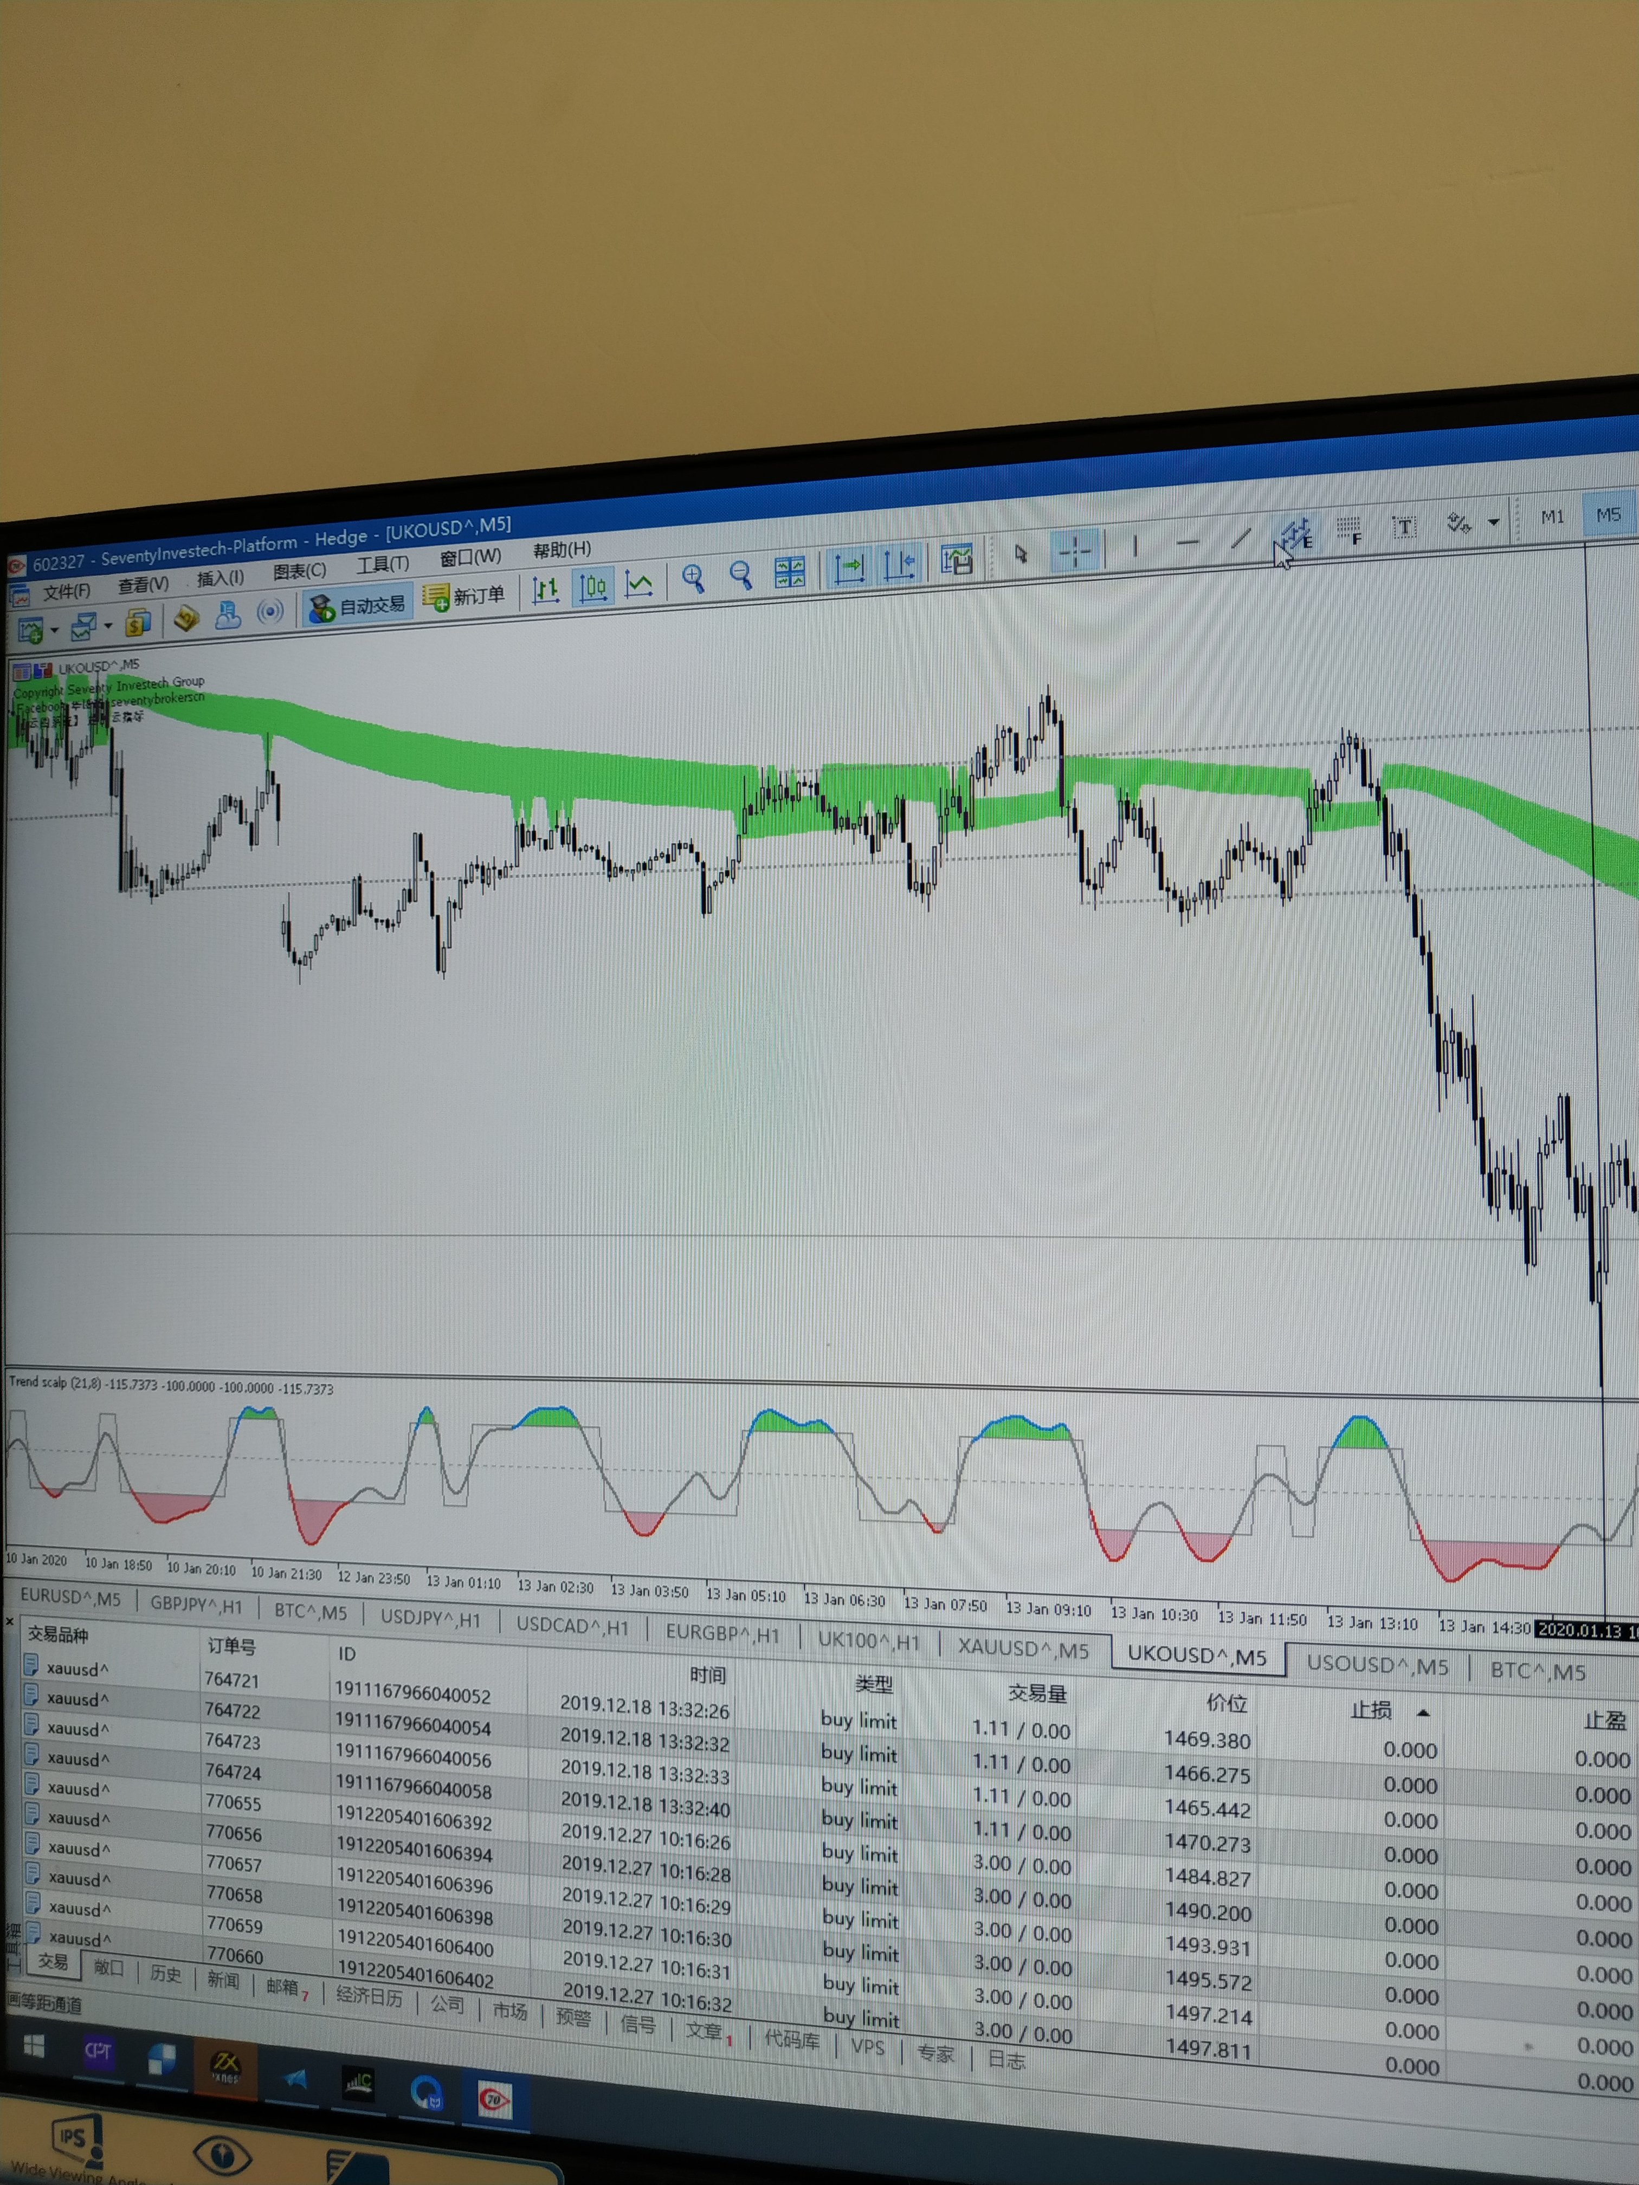Expand the New Chart dropdown arrow
Viewport: 1639px width, 2185px height.
(54, 629)
